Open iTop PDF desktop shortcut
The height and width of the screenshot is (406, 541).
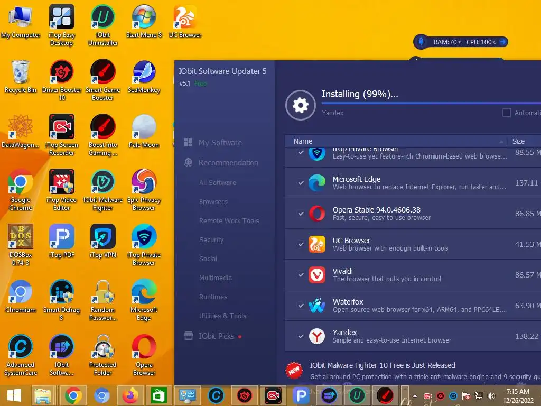61,241
